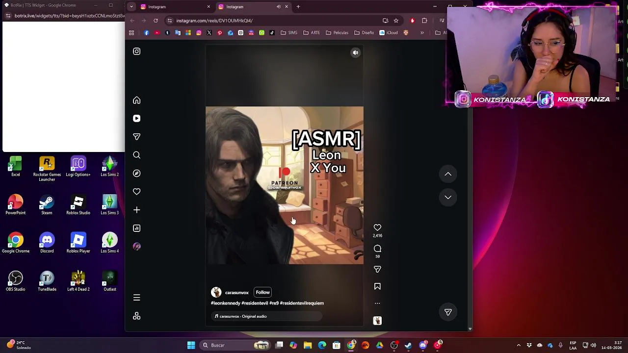Bookmark this page with the star

(x=396, y=21)
